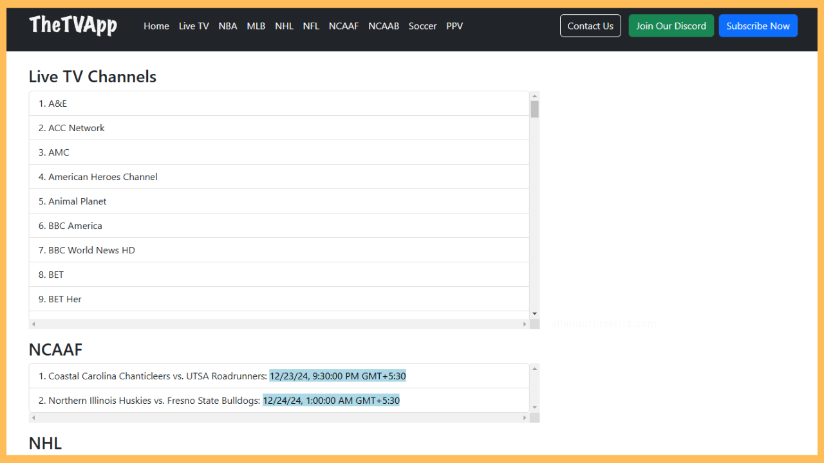Select Soccer in the top navigation
The image size is (824, 463).
tap(422, 26)
